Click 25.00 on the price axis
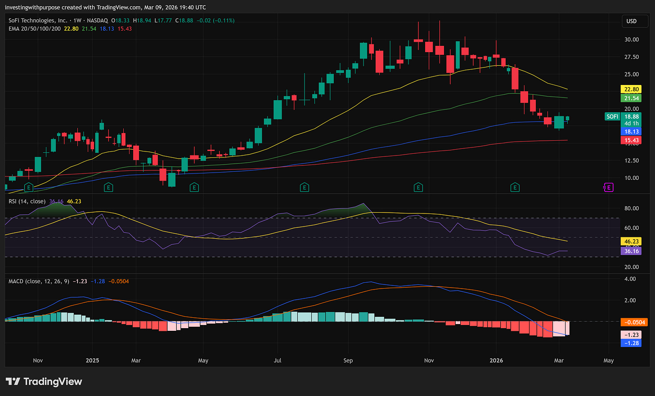Viewport: 655px width, 396px height. (632, 74)
